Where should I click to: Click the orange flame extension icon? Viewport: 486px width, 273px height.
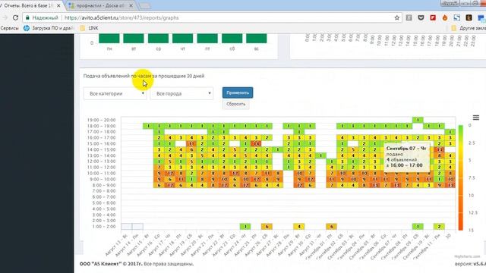(x=445, y=17)
